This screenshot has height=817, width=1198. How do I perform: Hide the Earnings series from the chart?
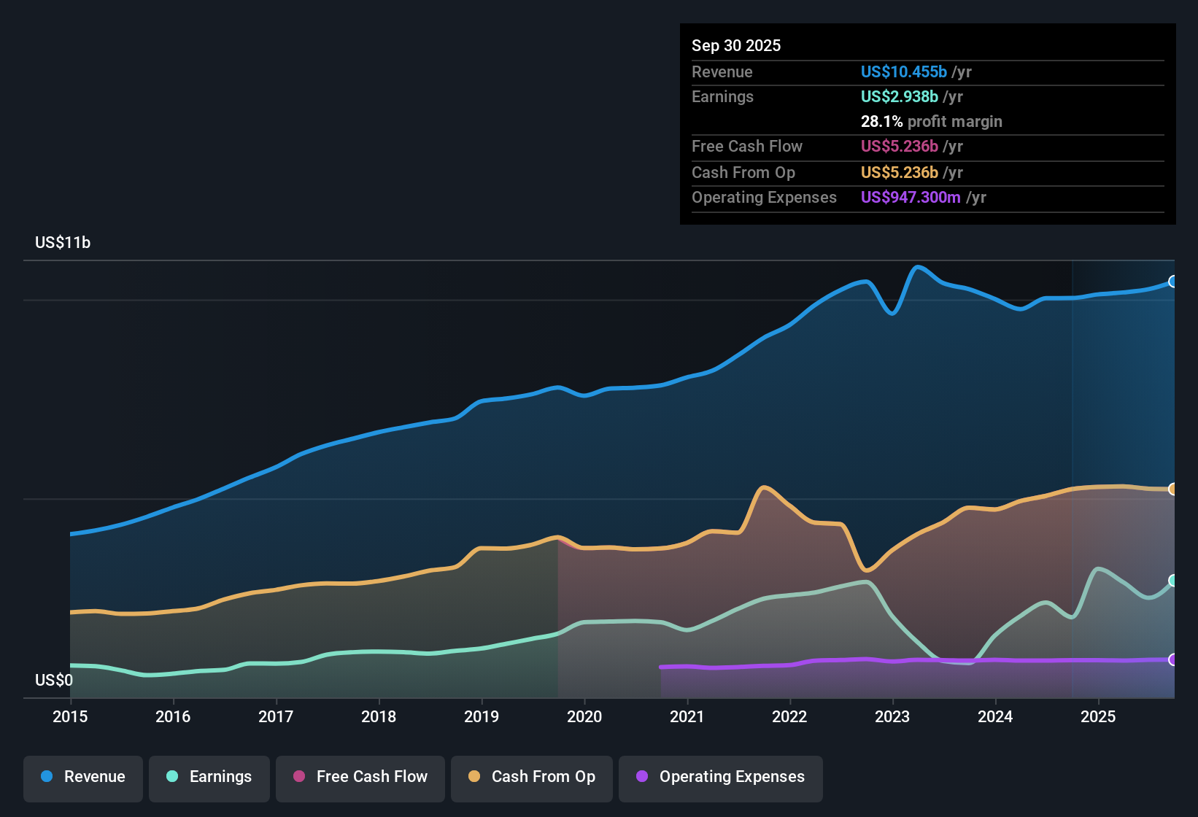(209, 777)
